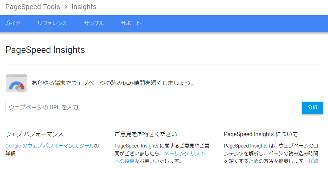The width and height of the screenshot is (328, 175).
Task: Click the breadcrumb chevron separator arrow
Action: pyautogui.click(x=66, y=7)
